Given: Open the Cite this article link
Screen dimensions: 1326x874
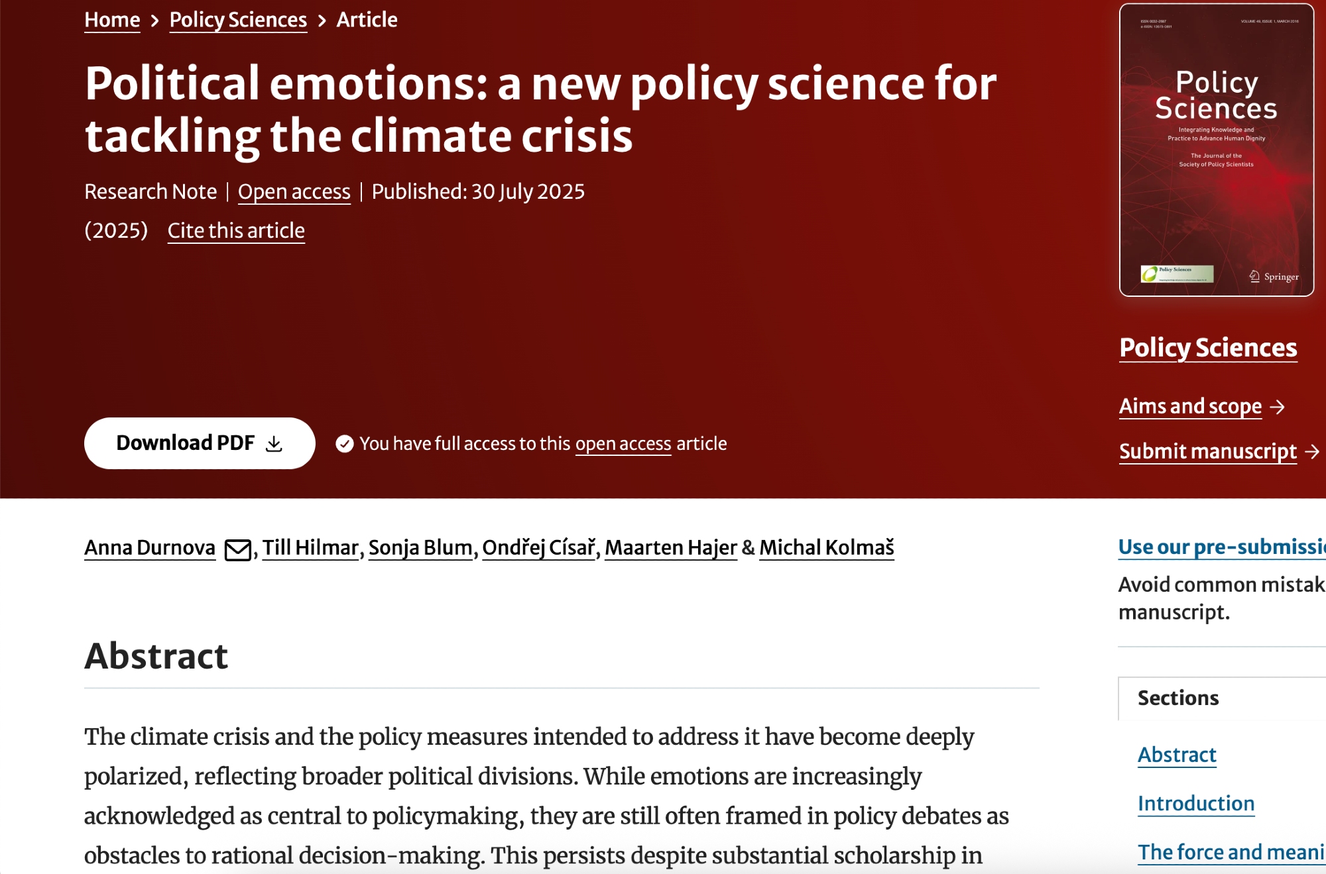Looking at the screenshot, I should (x=236, y=231).
